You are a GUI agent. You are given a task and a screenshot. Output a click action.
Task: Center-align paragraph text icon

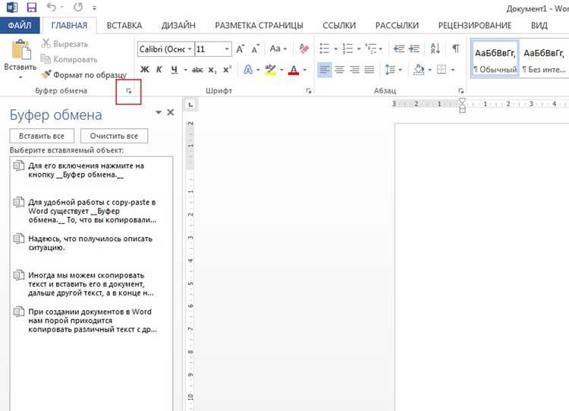click(x=340, y=69)
